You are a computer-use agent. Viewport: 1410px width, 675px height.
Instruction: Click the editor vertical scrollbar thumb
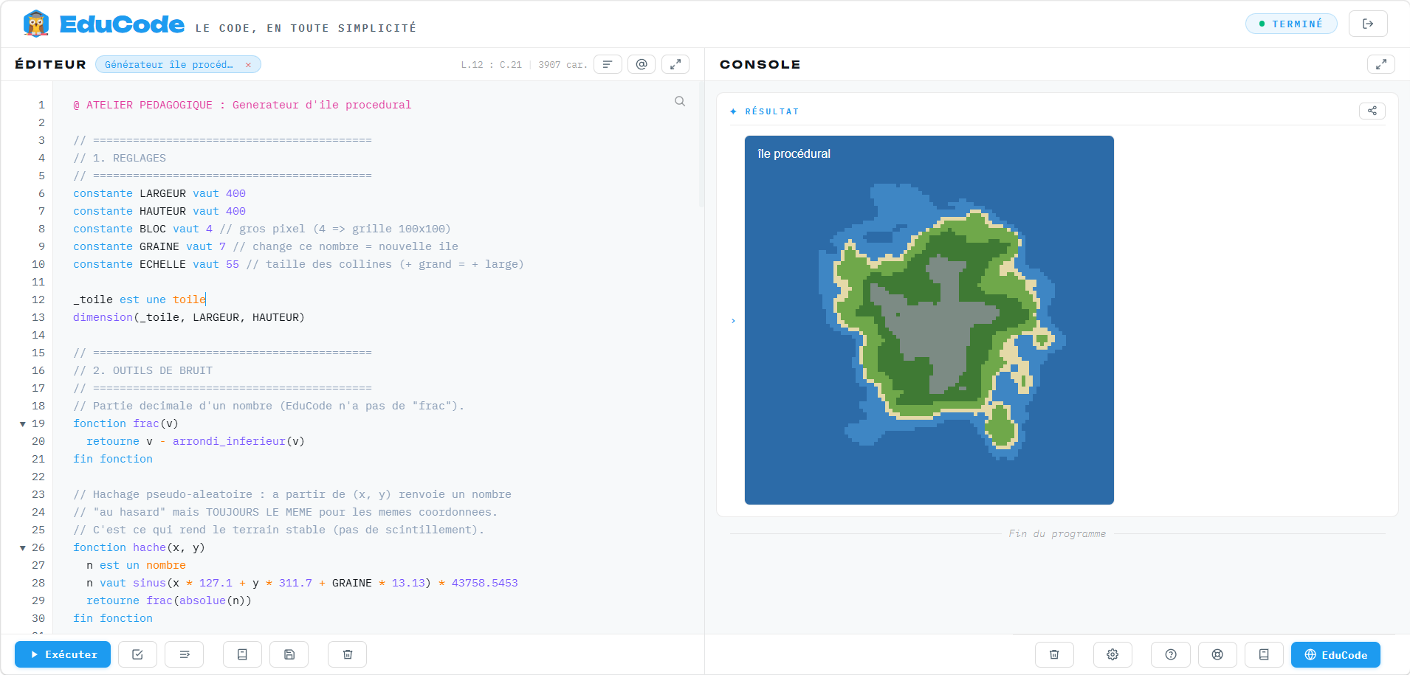(701, 144)
